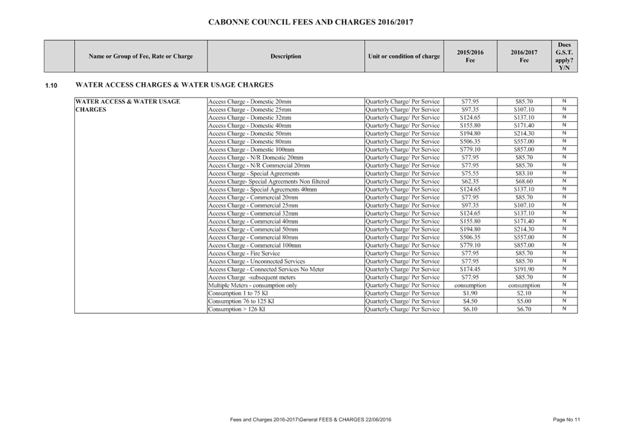Viewport: 622px width, 440px height.
Task: Select 'Access Charge- Special Agreements Non filtered'
Action: click(x=268, y=182)
